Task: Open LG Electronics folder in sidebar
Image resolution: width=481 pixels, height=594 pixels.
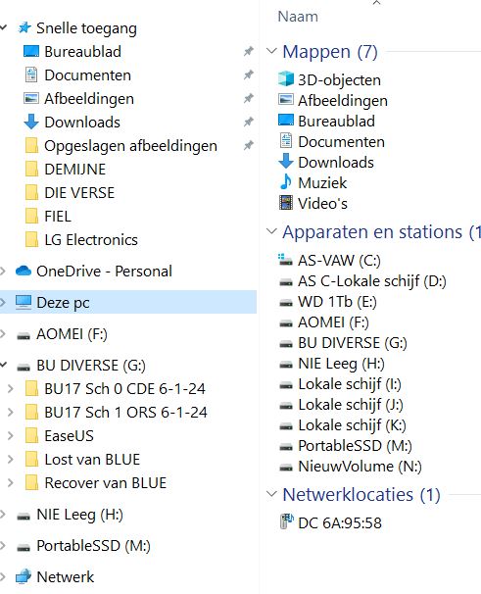Action: pos(91,240)
